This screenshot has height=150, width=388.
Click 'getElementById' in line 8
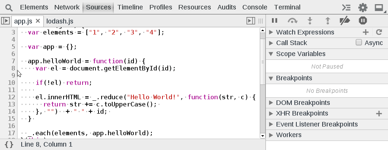tap(130, 68)
